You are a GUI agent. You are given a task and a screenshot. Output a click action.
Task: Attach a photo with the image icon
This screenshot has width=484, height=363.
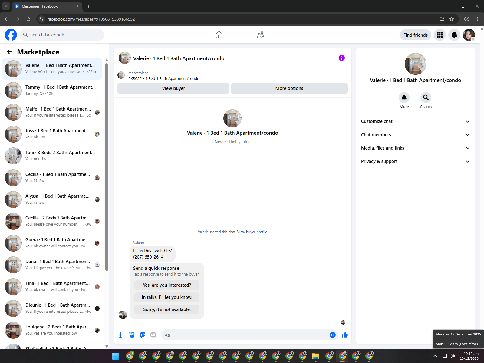coord(131,335)
